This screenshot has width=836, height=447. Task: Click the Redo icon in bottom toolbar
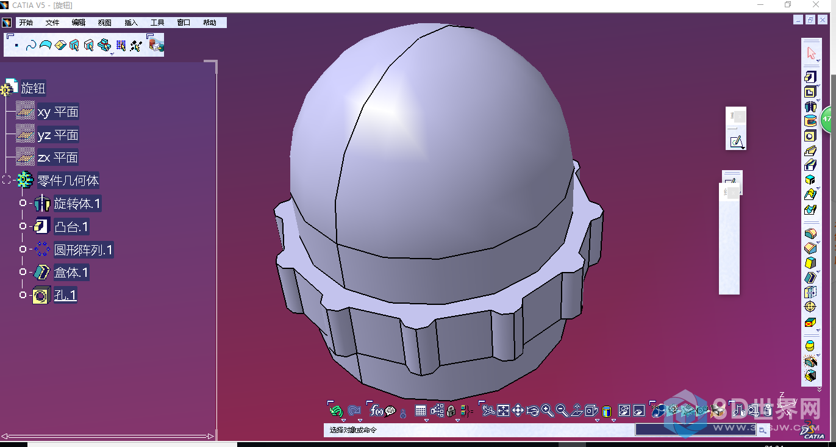(354, 411)
